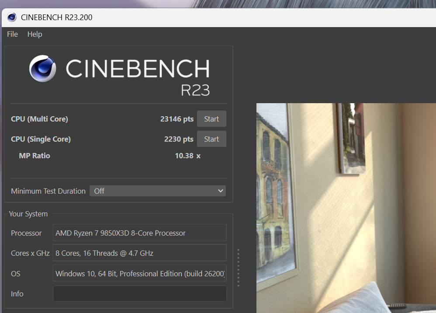The height and width of the screenshot is (313, 436).
Task: Open the Minimum Test Duration dropdown
Action: (x=157, y=191)
